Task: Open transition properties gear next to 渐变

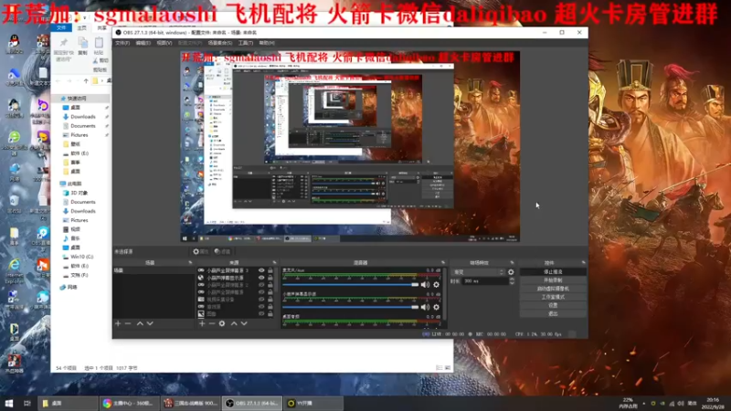Action: point(511,272)
